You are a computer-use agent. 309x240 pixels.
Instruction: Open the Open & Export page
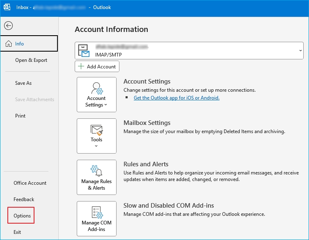pos(31,60)
